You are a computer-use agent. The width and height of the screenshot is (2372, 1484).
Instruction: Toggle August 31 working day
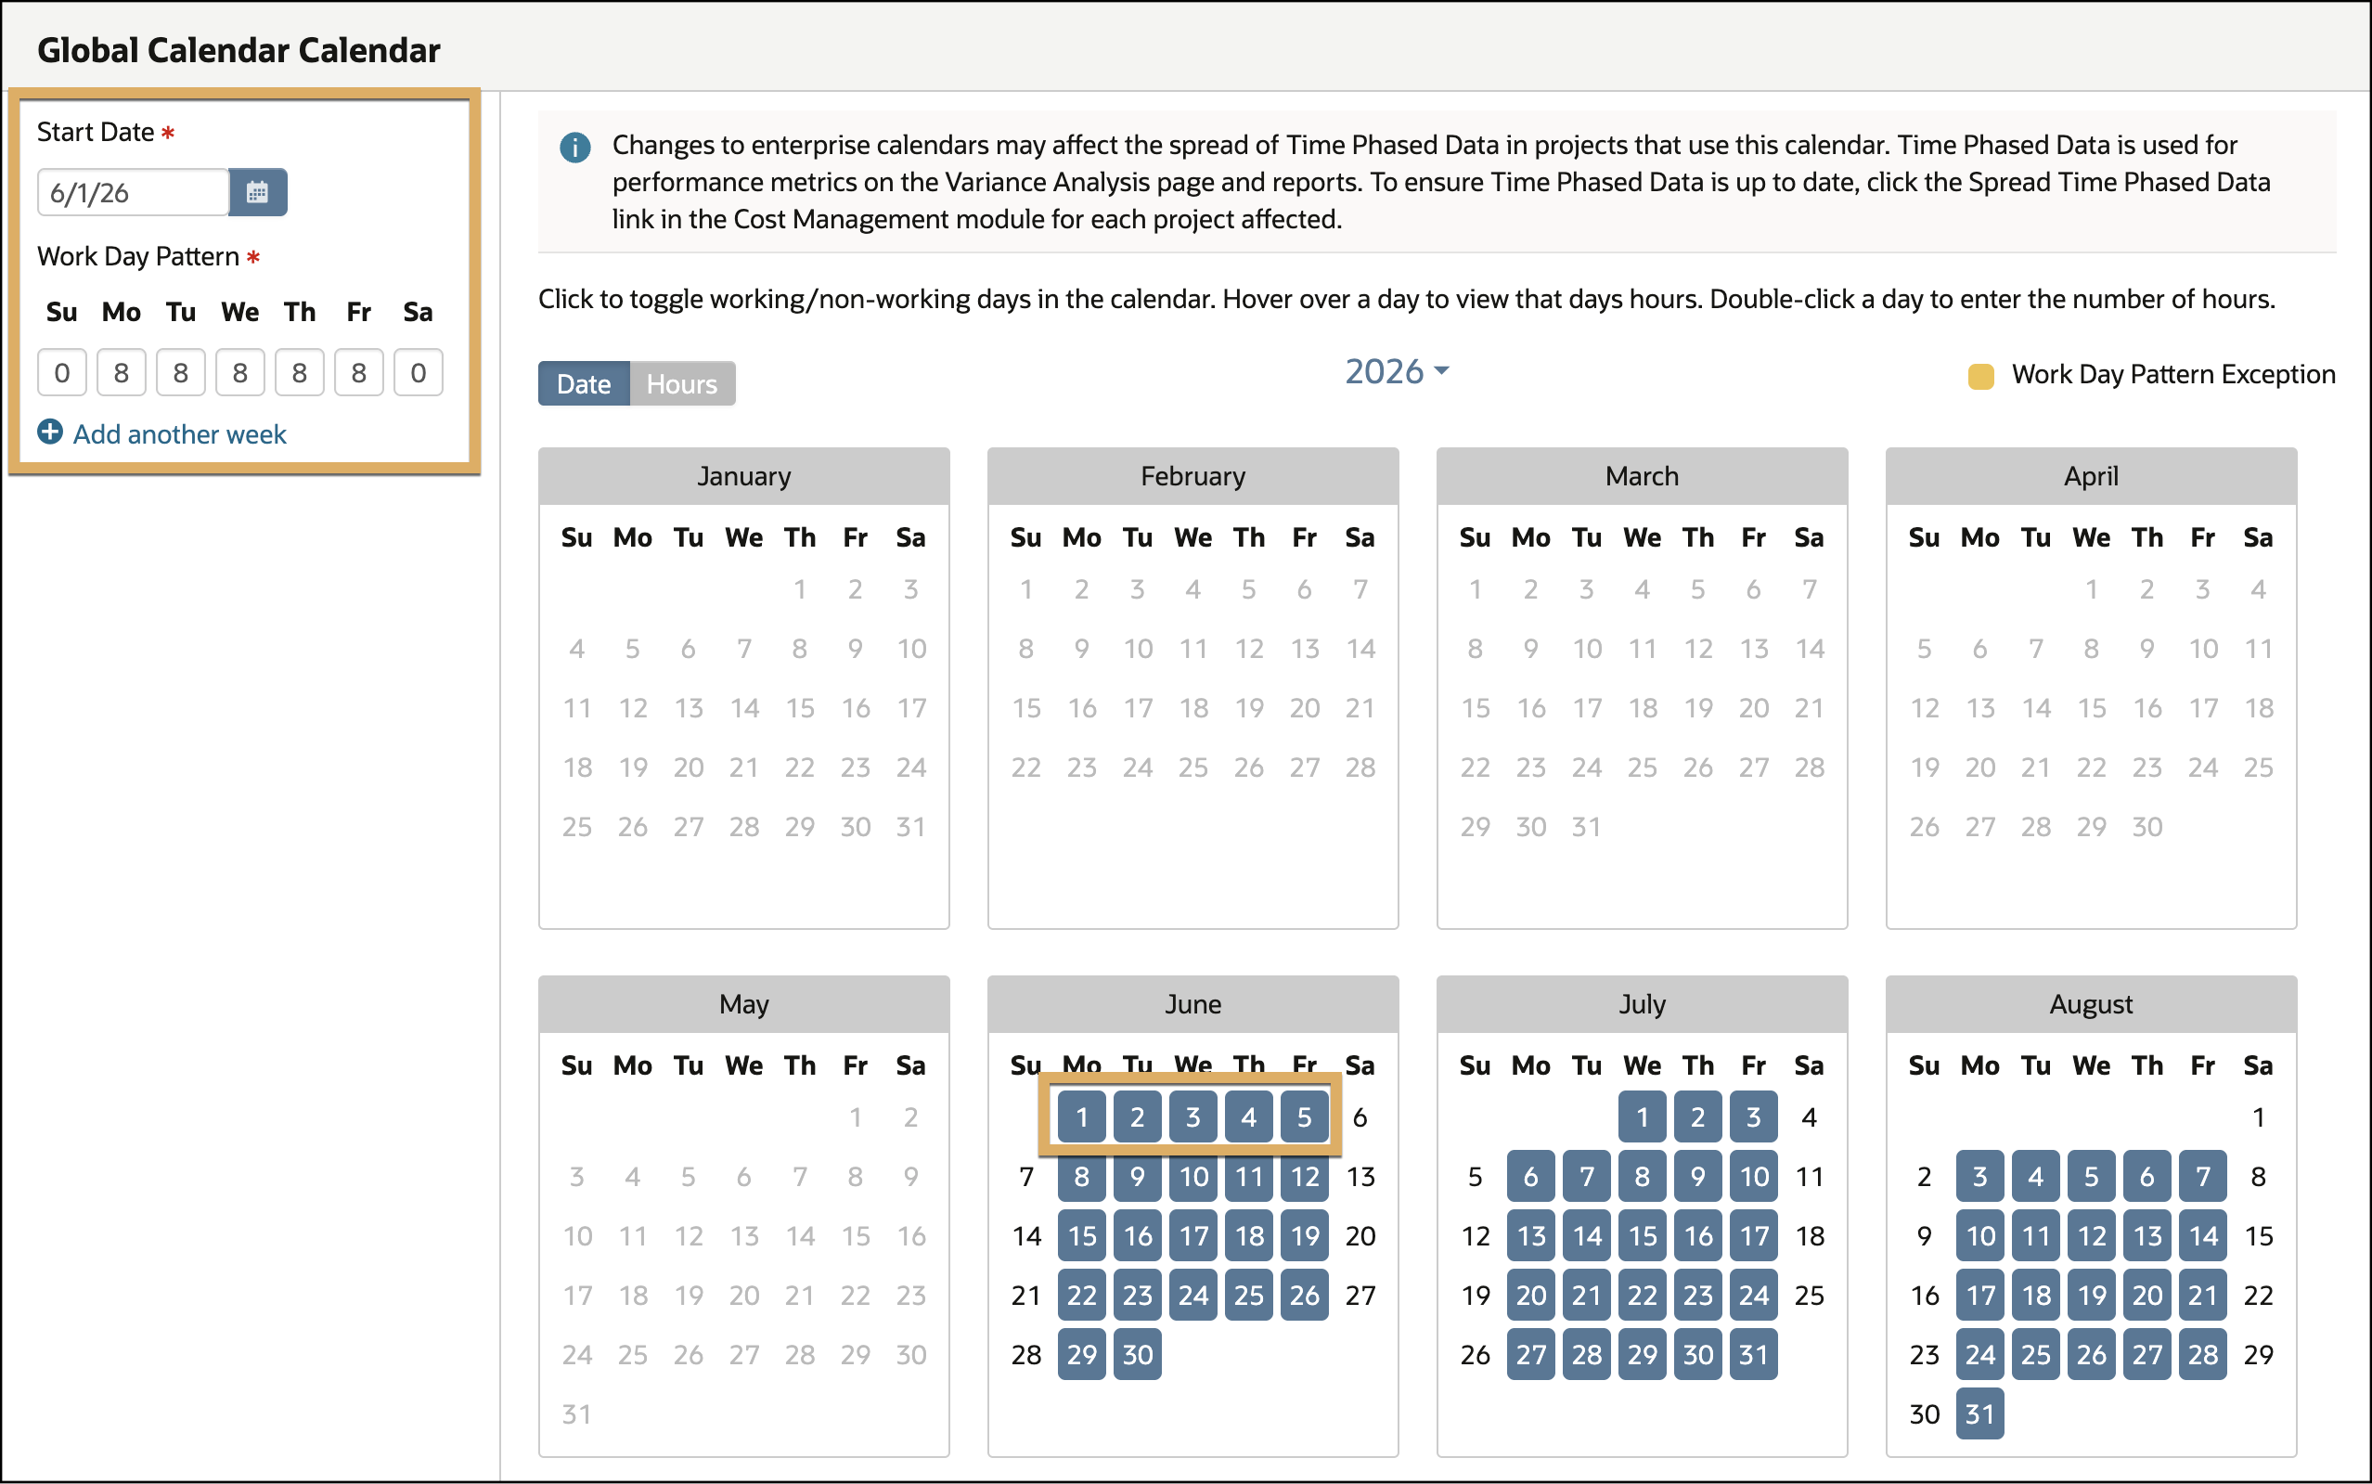pyautogui.click(x=1979, y=1413)
